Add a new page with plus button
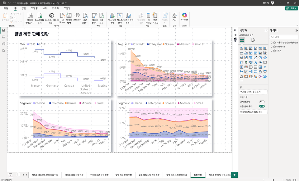Image resolution: width=299 pixels, height=182 pixels. (234, 175)
